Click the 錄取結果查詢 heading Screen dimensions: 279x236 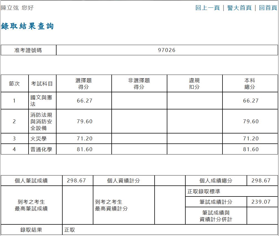click(27, 26)
